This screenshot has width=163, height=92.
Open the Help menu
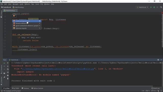pos(52,4)
